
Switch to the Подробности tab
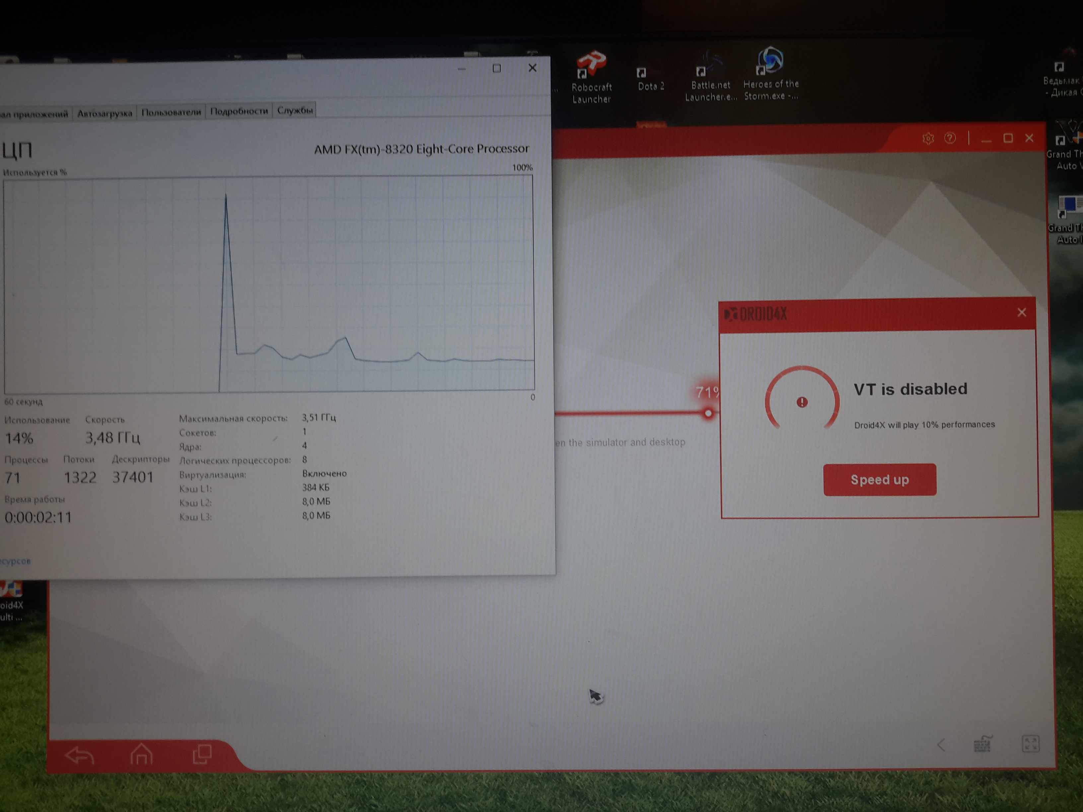[x=239, y=111]
